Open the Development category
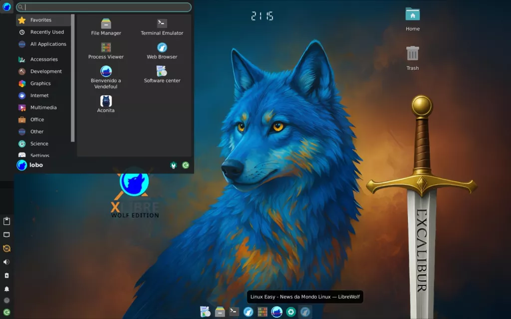The width and height of the screenshot is (511, 319). click(43, 71)
